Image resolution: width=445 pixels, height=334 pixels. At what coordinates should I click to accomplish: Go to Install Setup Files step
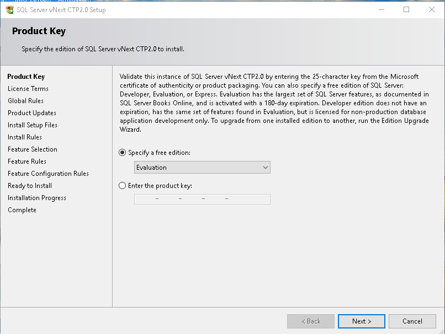click(31, 125)
